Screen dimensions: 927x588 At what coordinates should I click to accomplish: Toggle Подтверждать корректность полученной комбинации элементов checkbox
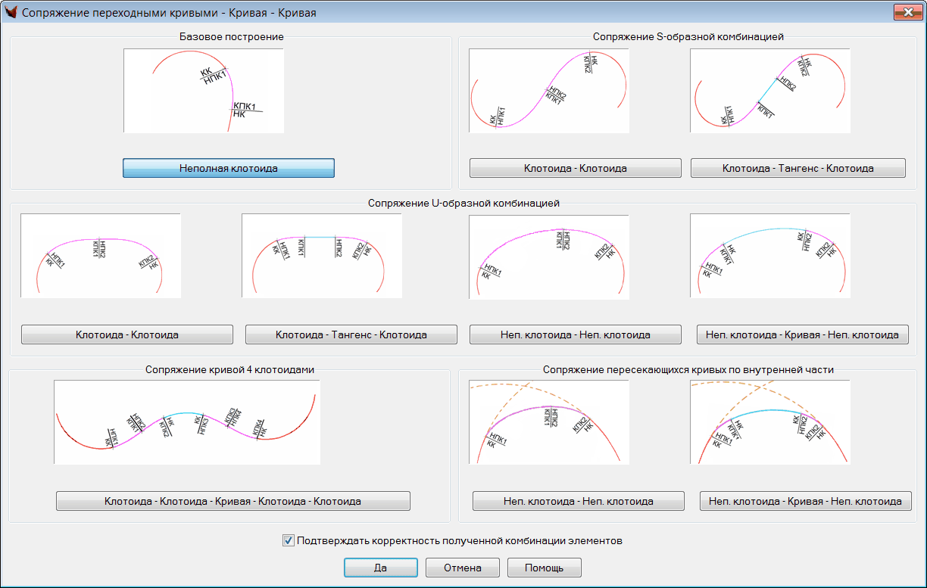(x=288, y=541)
